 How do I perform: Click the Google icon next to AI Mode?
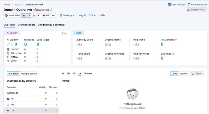tap(8, 57)
